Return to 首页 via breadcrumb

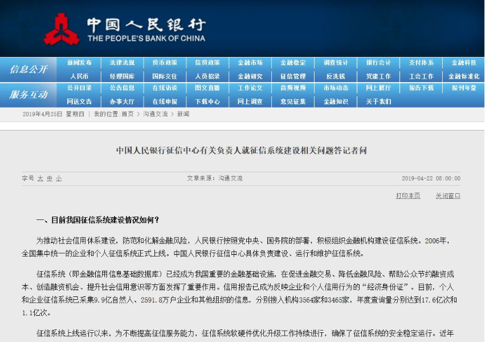tap(128, 115)
